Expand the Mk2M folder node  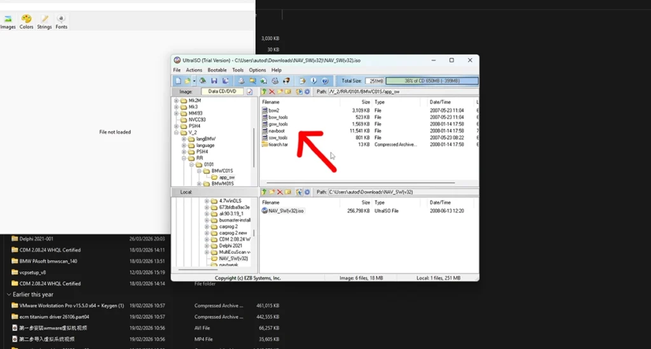coord(176,101)
